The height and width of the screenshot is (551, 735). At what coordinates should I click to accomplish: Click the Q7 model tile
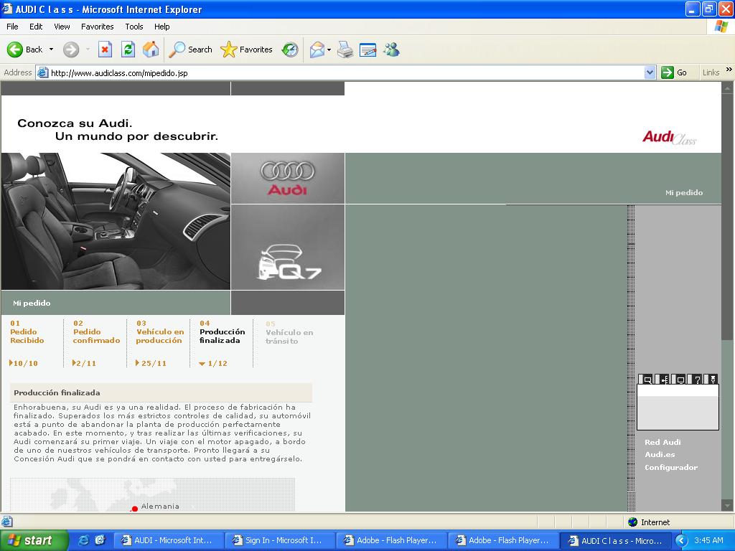click(288, 247)
